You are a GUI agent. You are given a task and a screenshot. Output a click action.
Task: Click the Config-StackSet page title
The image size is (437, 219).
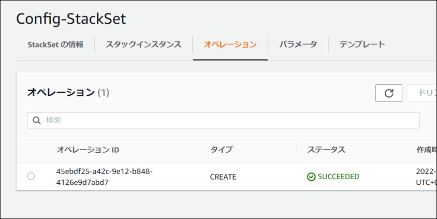click(71, 19)
